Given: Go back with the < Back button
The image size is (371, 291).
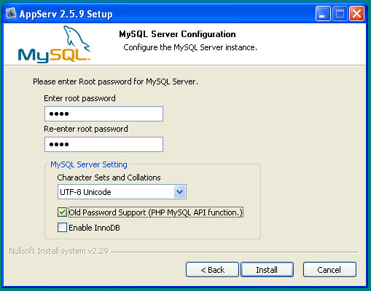Looking at the screenshot, I should coord(212,270).
